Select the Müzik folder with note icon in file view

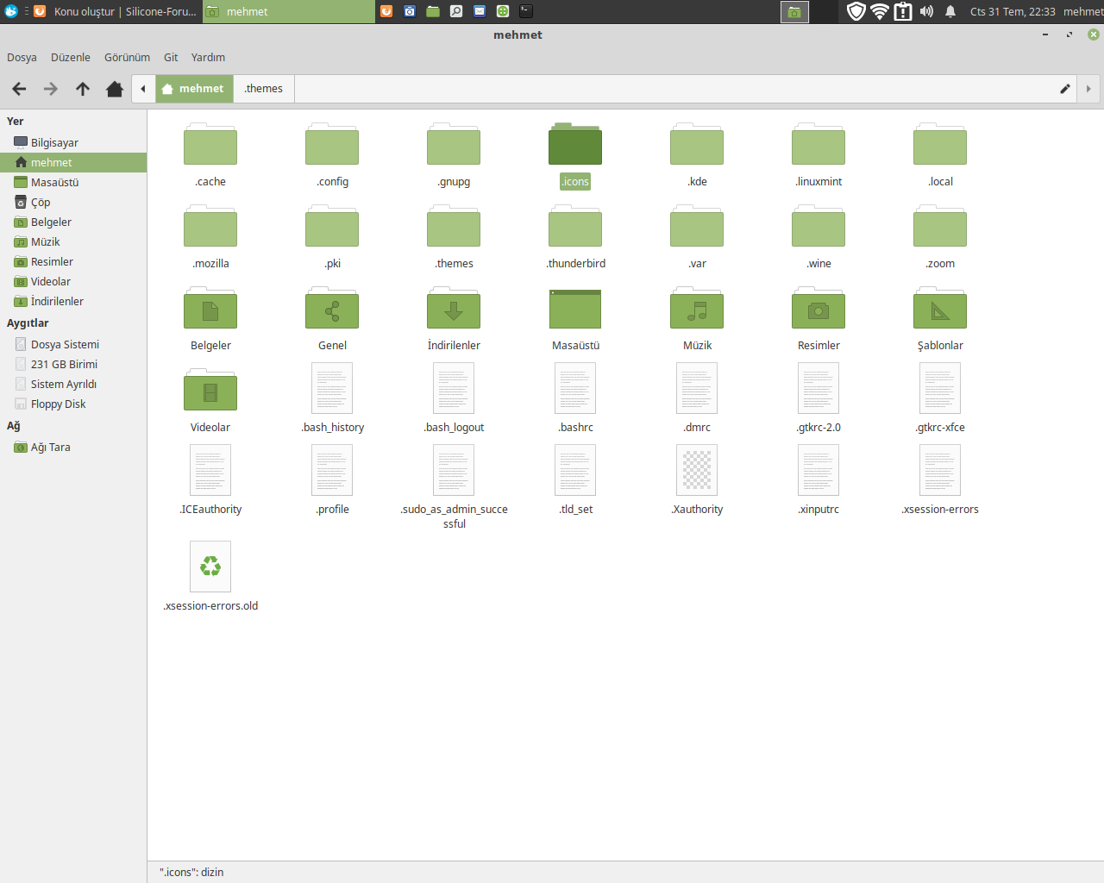tap(697, 308)
